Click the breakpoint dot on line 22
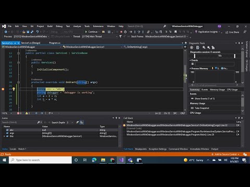Image resolution: width=250 pixels, height=187 pixels. pyautogui.click(x=3, y=89)
